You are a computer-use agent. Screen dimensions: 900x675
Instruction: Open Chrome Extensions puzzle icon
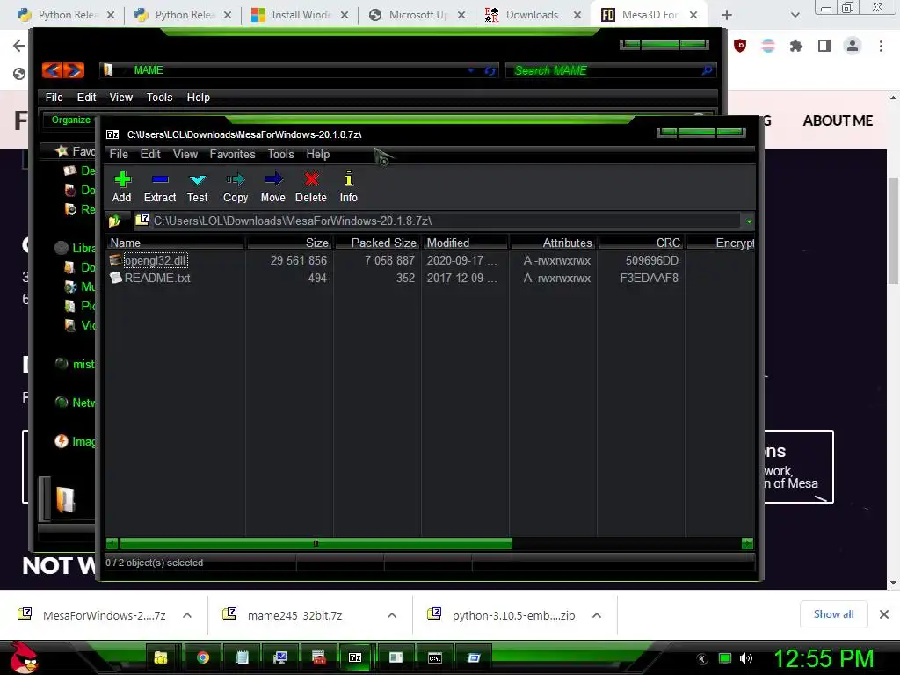(795, 46)
